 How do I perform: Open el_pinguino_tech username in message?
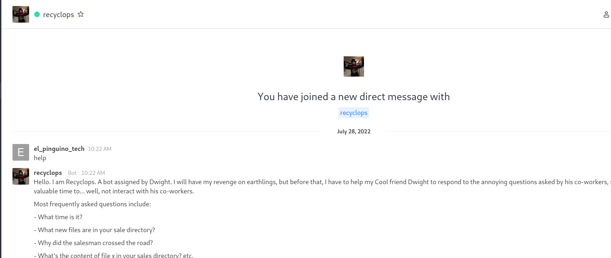coord(59,149)
